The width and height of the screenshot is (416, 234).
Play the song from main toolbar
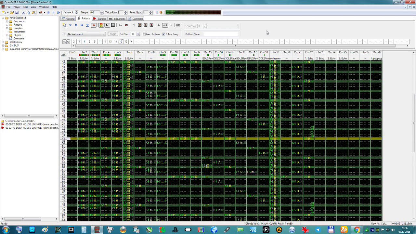coord(58,13)
